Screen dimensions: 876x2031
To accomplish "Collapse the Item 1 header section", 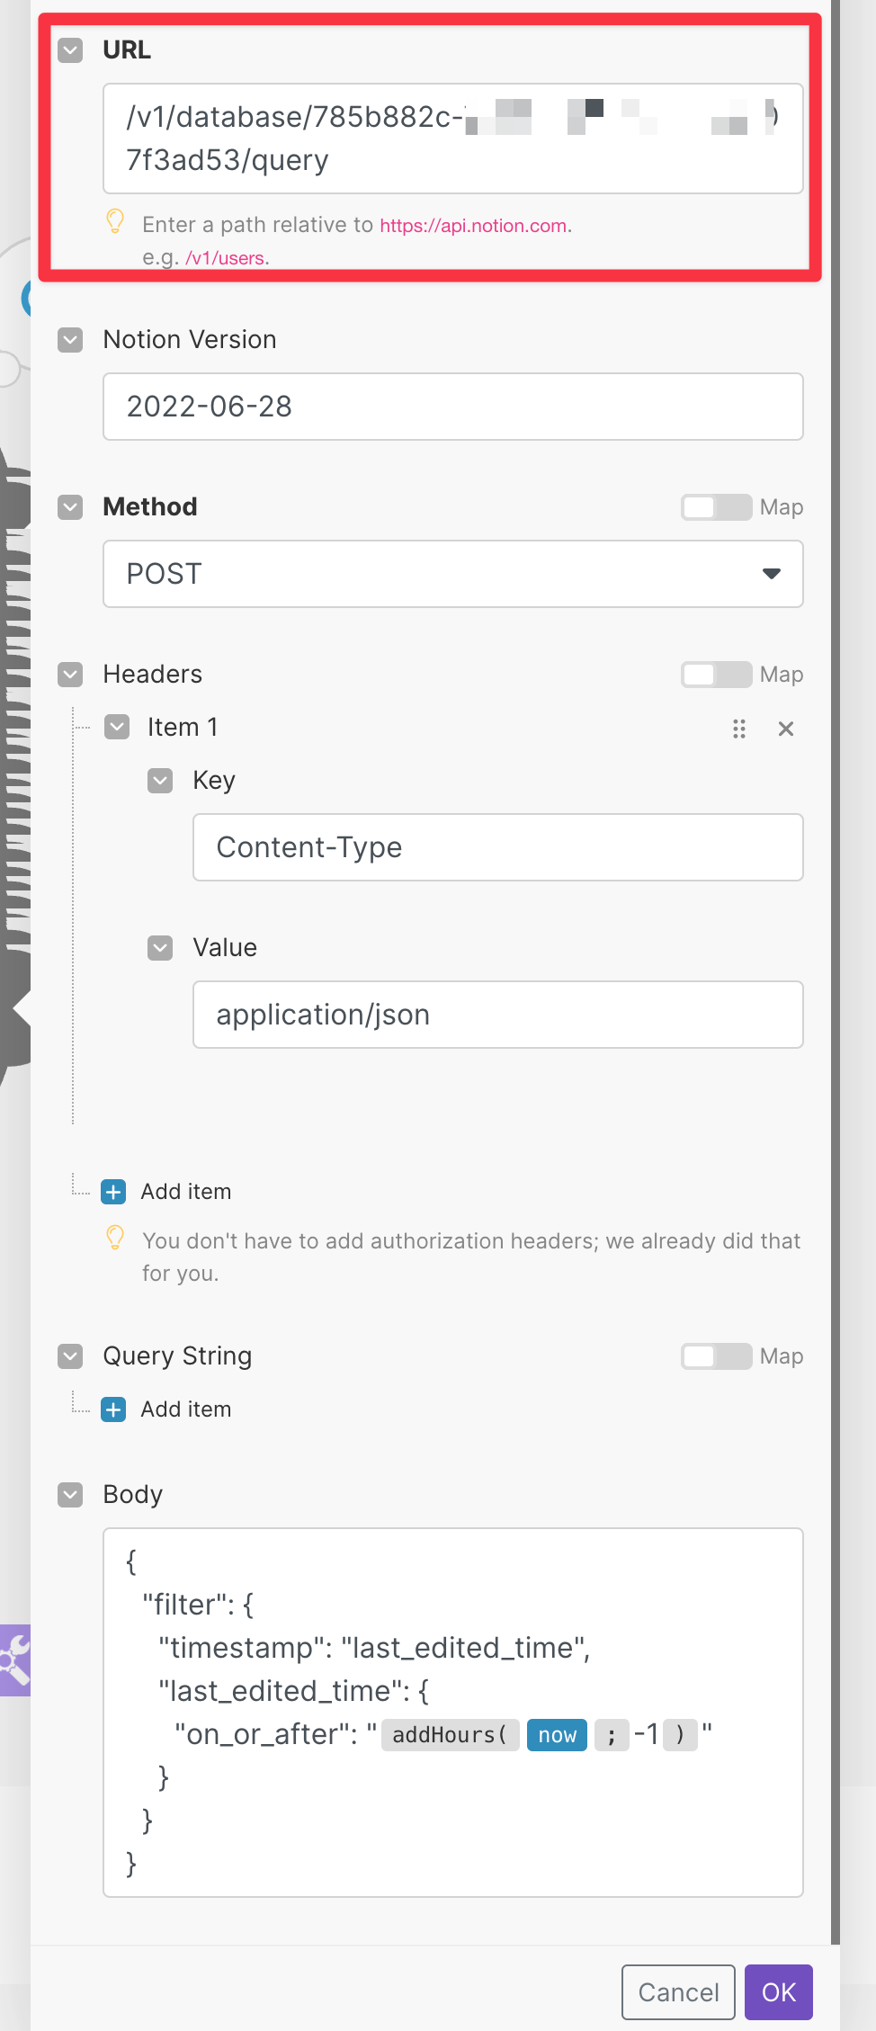I will pos(117,727).
